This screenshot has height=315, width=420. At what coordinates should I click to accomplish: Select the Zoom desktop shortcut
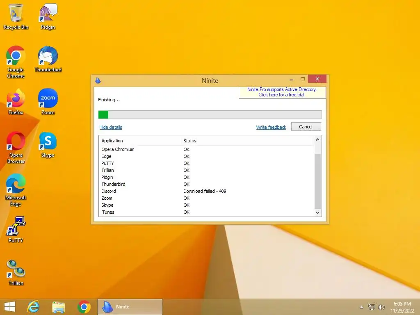pyautogui.click(x=48, y=102)
